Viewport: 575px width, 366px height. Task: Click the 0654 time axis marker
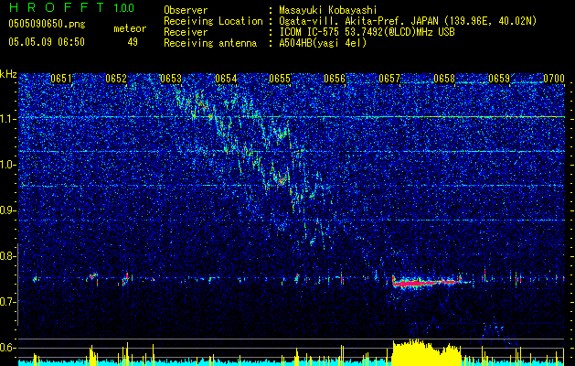[x=226, y=79]
